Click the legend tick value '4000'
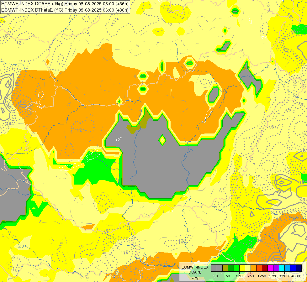The image size is (307, 282). (x=296, y=276)
